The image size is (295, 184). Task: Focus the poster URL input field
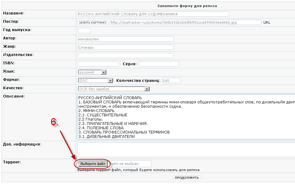click(x=185, y=22)
